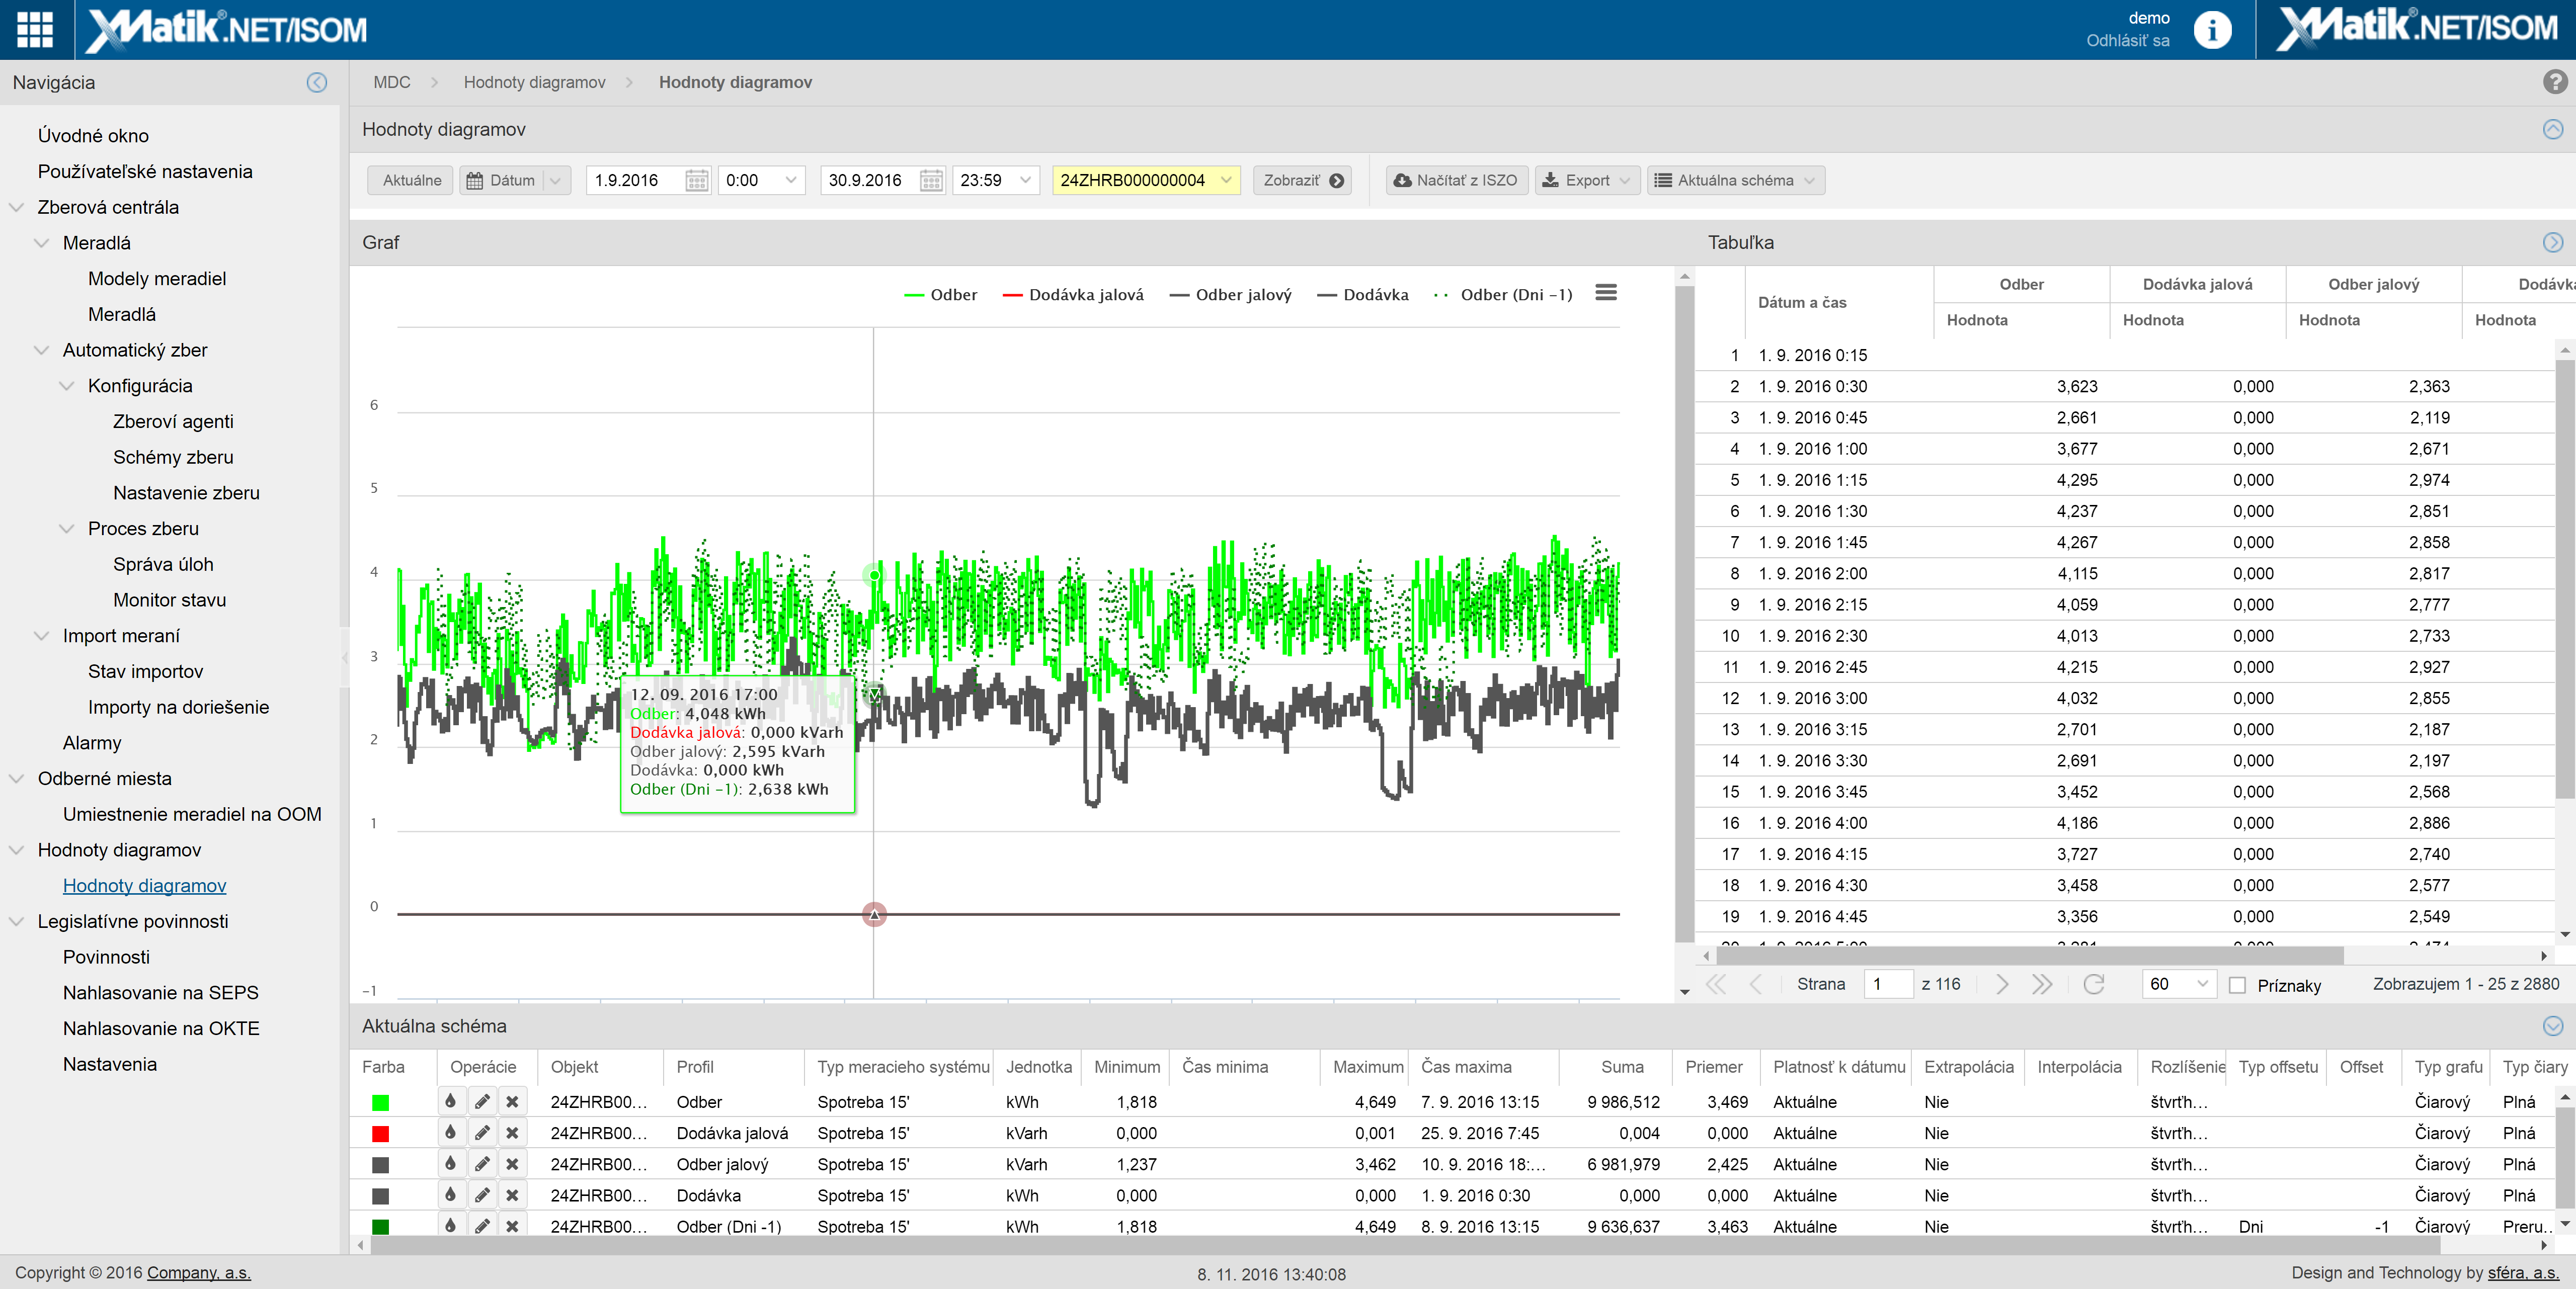This screenshot has height=1289, width=2576.
Task: Click the dark green swatch of the Odber (Dni -1) row
Action: [x=380, y=1226]
